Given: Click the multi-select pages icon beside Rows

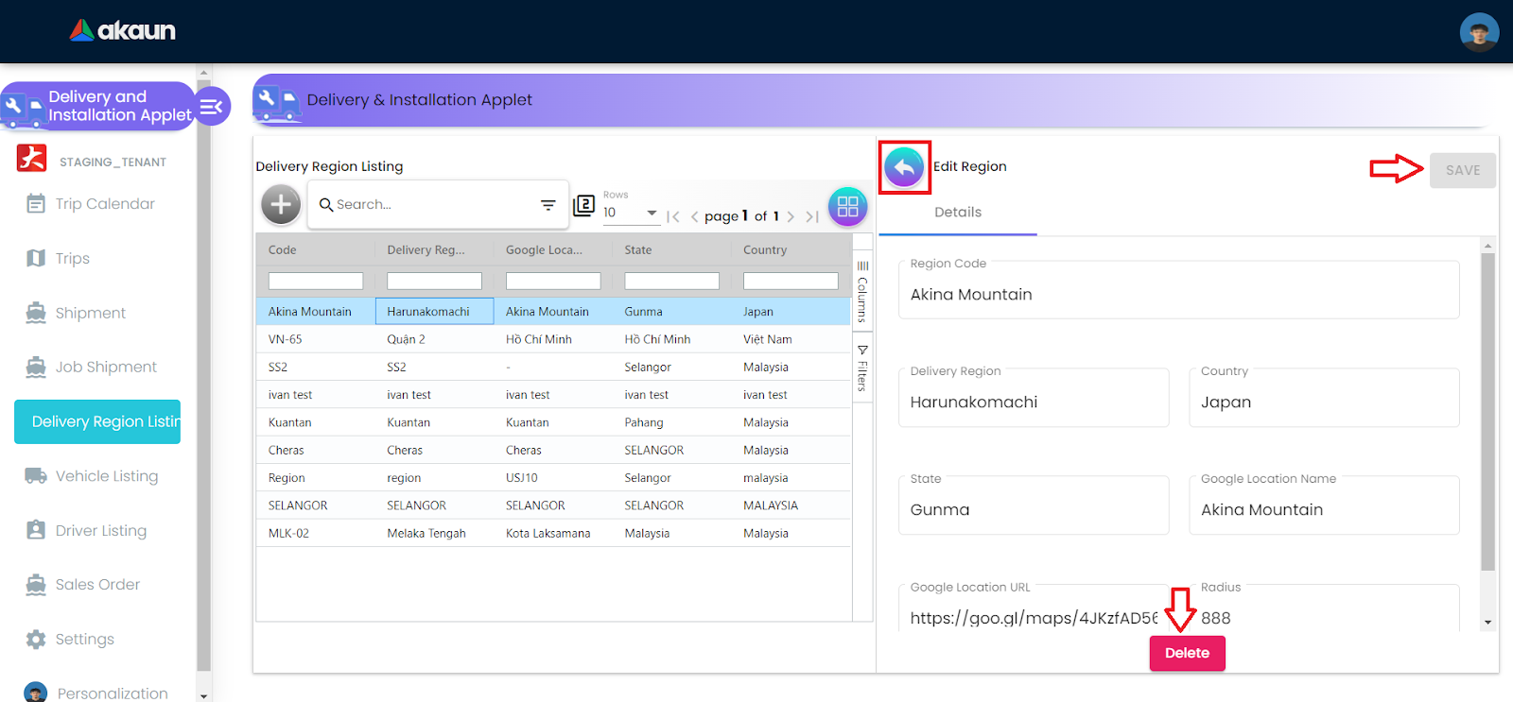Looking at the screenshot, I should coord(584,205).
